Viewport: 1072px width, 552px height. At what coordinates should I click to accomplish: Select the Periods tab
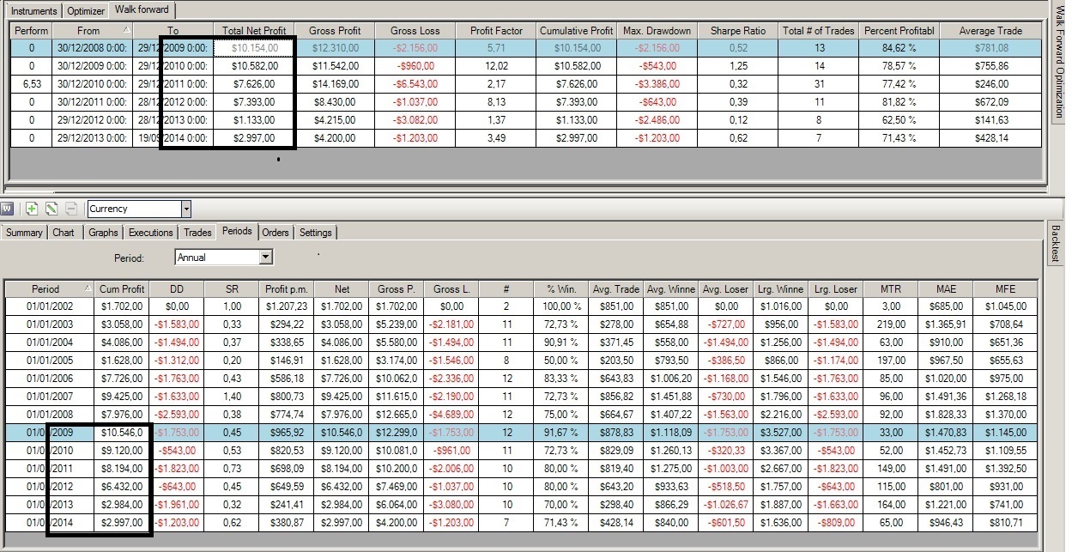click(x=237, y=231)
